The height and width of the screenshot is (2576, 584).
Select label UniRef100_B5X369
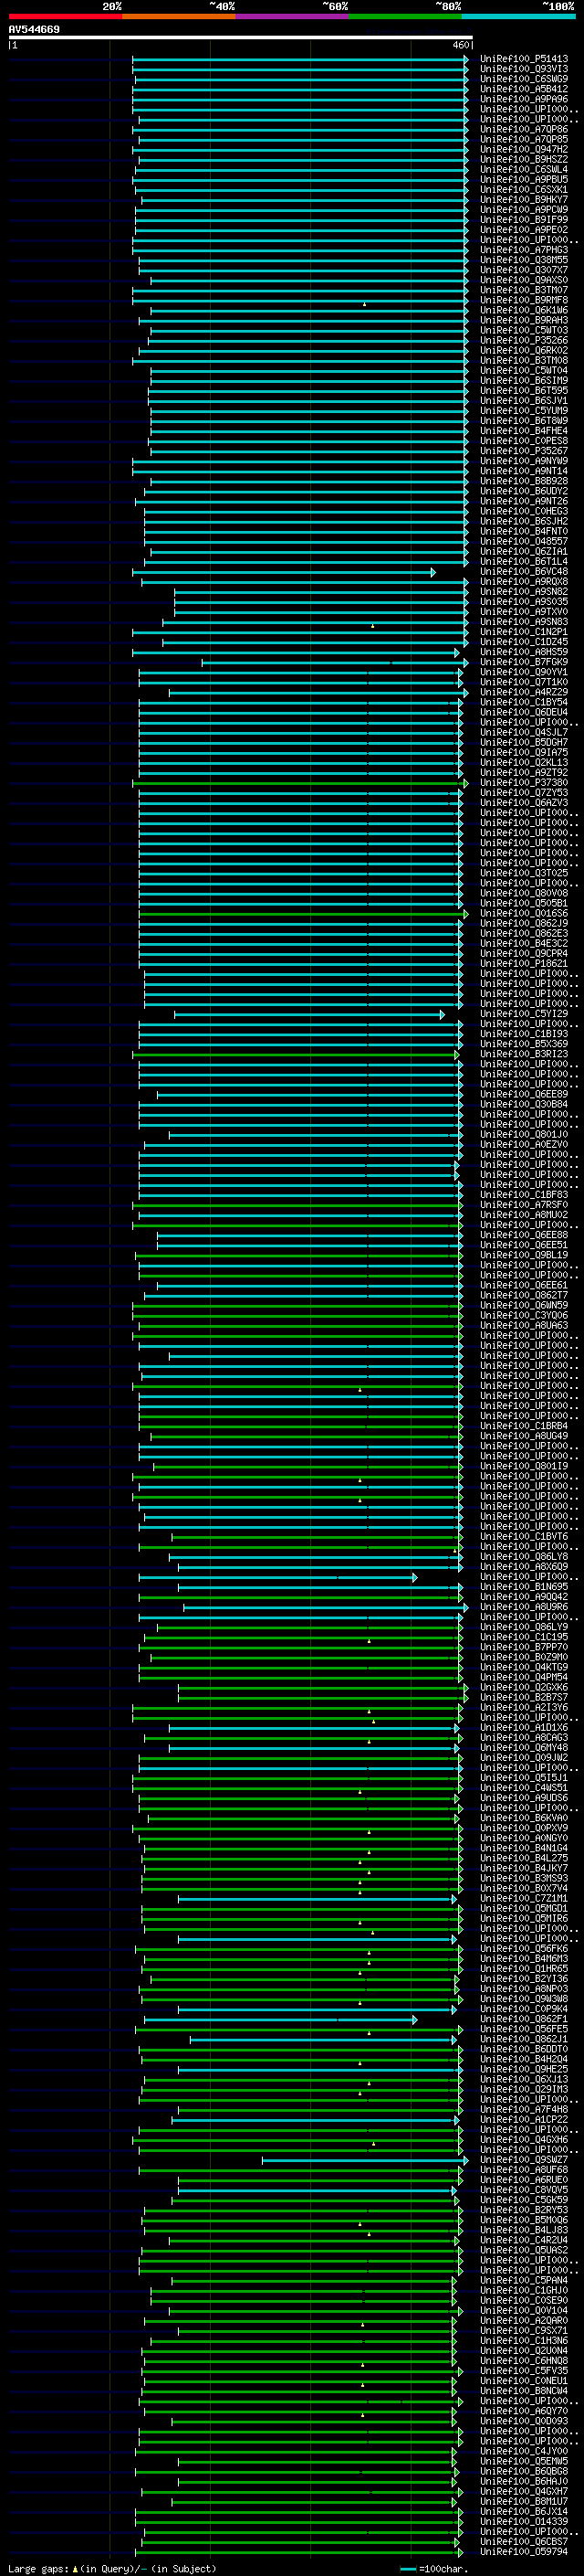coord(524,1044)
